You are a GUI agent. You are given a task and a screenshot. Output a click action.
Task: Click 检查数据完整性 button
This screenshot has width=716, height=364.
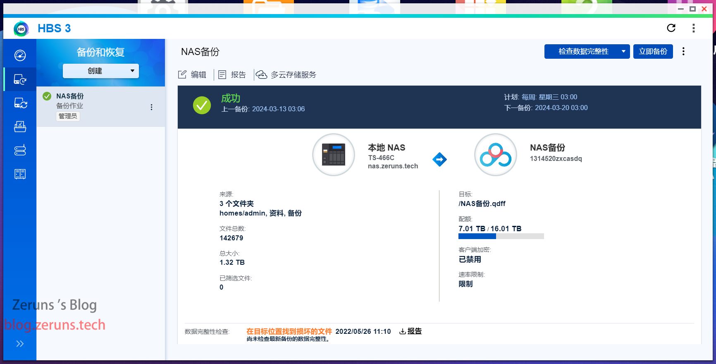click(583, 51)
